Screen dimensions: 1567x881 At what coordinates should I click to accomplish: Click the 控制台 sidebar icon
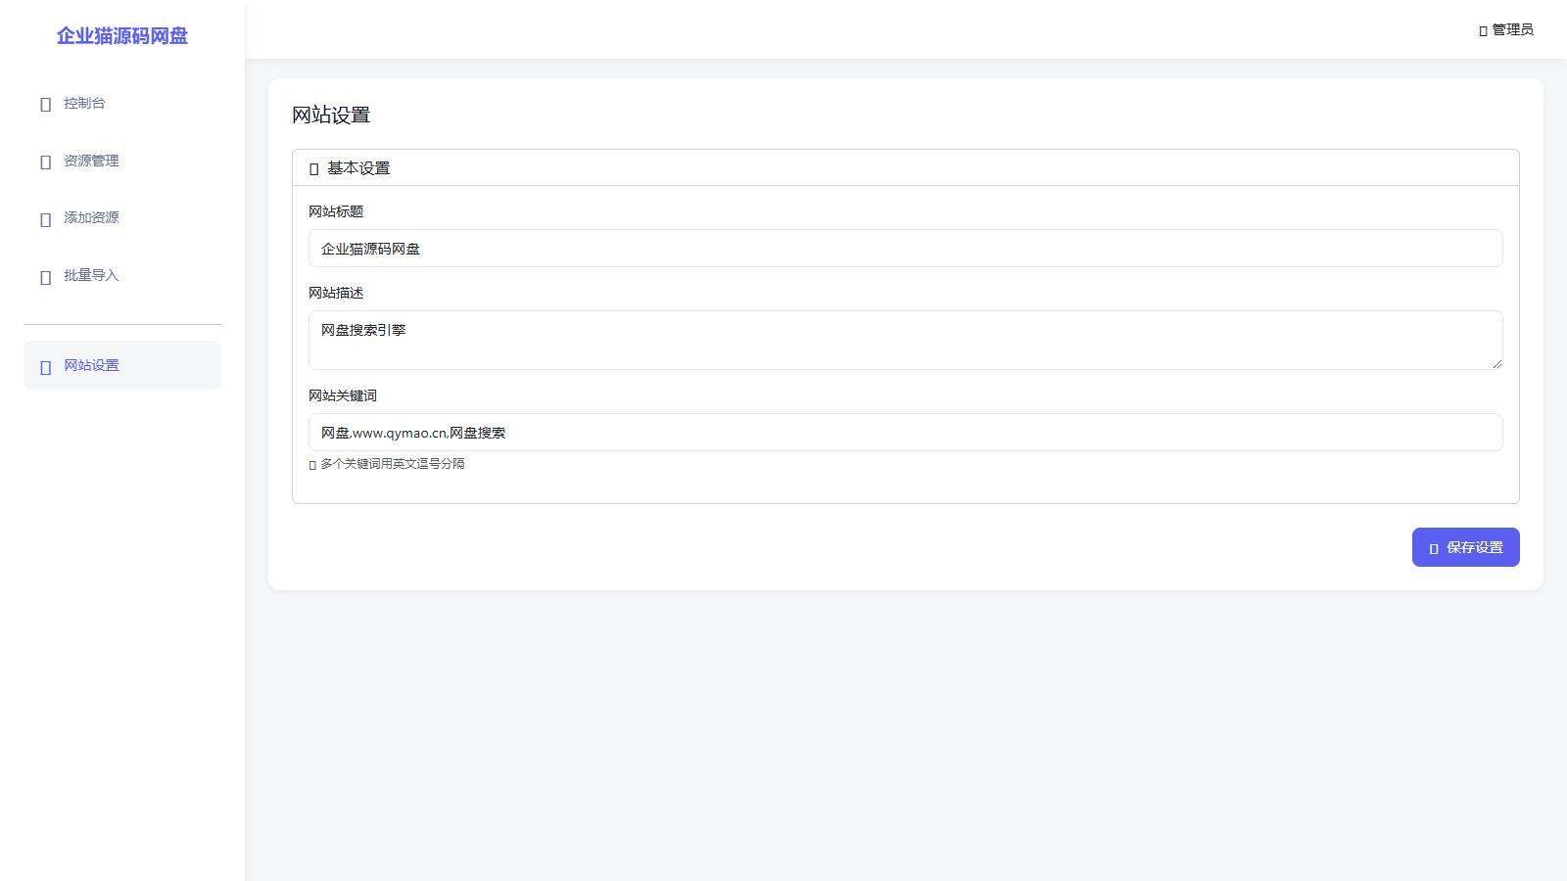45,104
